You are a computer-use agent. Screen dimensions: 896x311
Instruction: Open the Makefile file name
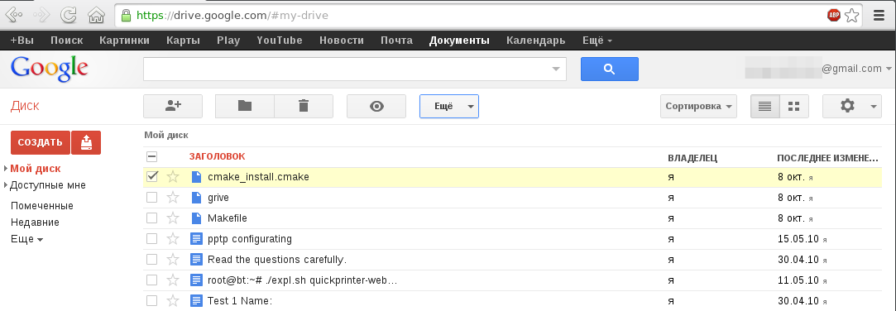tap(228, 218)
